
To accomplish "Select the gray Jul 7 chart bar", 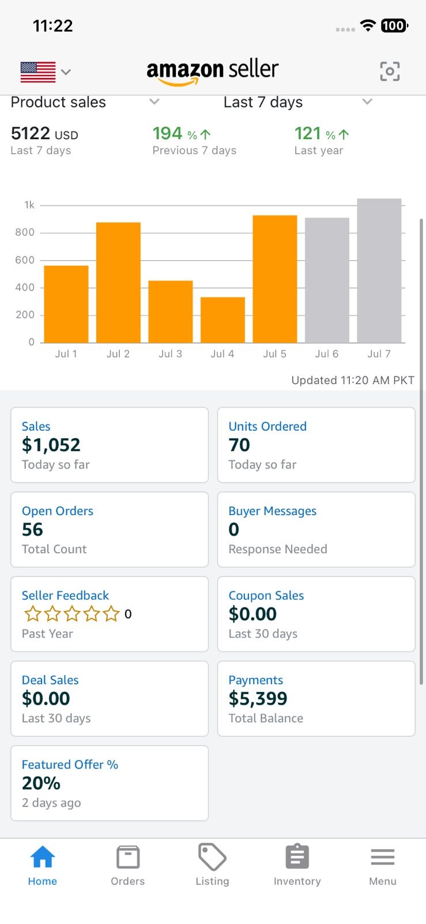I will pyautogui.click(x=379, y=271).
